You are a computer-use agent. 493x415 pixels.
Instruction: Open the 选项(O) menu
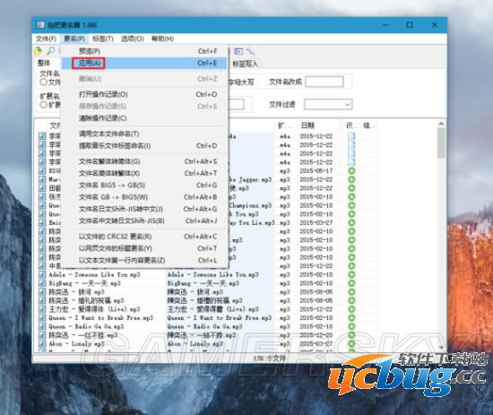pyautogui.click(x=133, y=39)
